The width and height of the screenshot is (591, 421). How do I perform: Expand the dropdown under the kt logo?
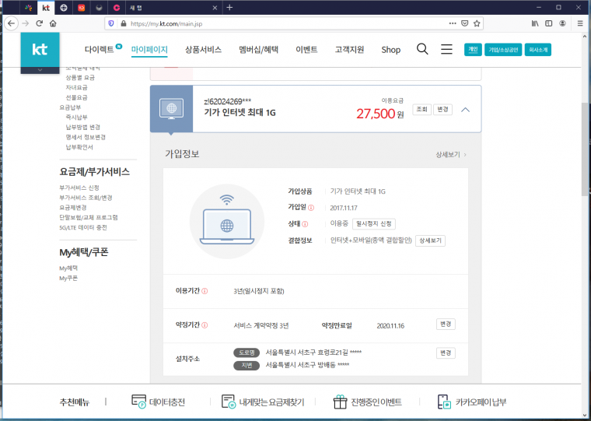pyautogui.click(x=40, y=70)
